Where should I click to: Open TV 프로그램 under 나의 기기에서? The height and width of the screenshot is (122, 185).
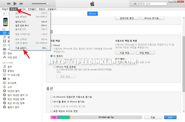coord(13,75)
